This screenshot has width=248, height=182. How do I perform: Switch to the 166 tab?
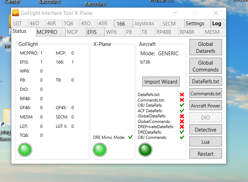(123, 23)
